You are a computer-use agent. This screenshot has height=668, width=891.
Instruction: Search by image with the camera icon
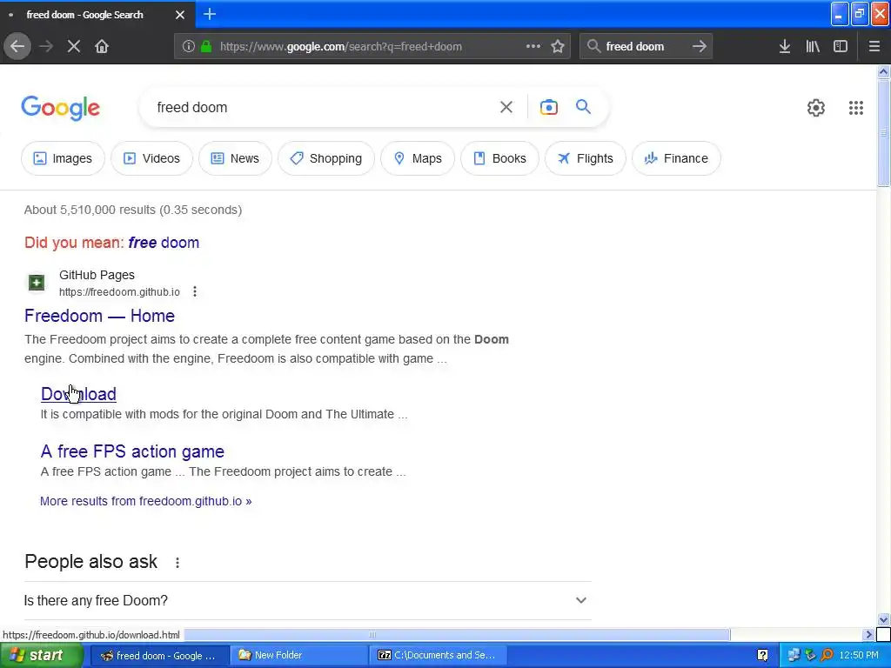pyautogui.click(x=549, y=107)
